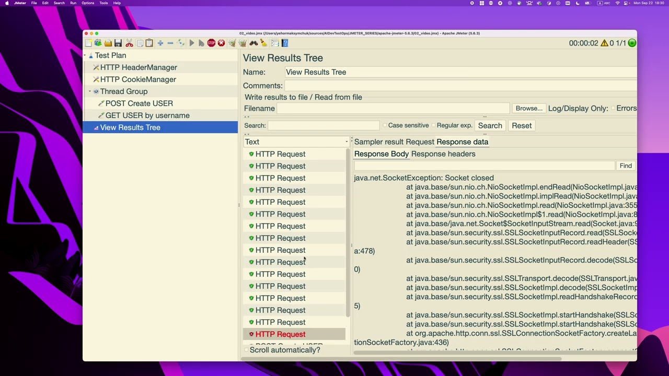Screen dimensions: 669x376
Task: Open search with the binoculars icon
Action: [x=253, y=43]
